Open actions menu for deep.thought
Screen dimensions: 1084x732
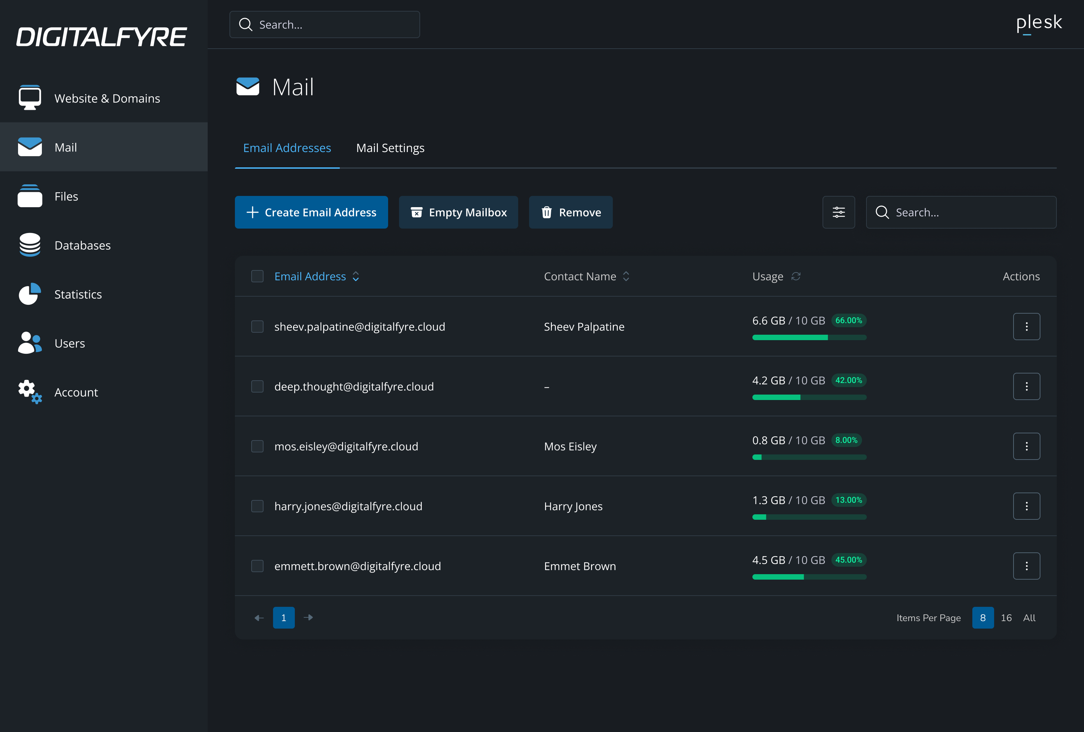[1026, 386]
